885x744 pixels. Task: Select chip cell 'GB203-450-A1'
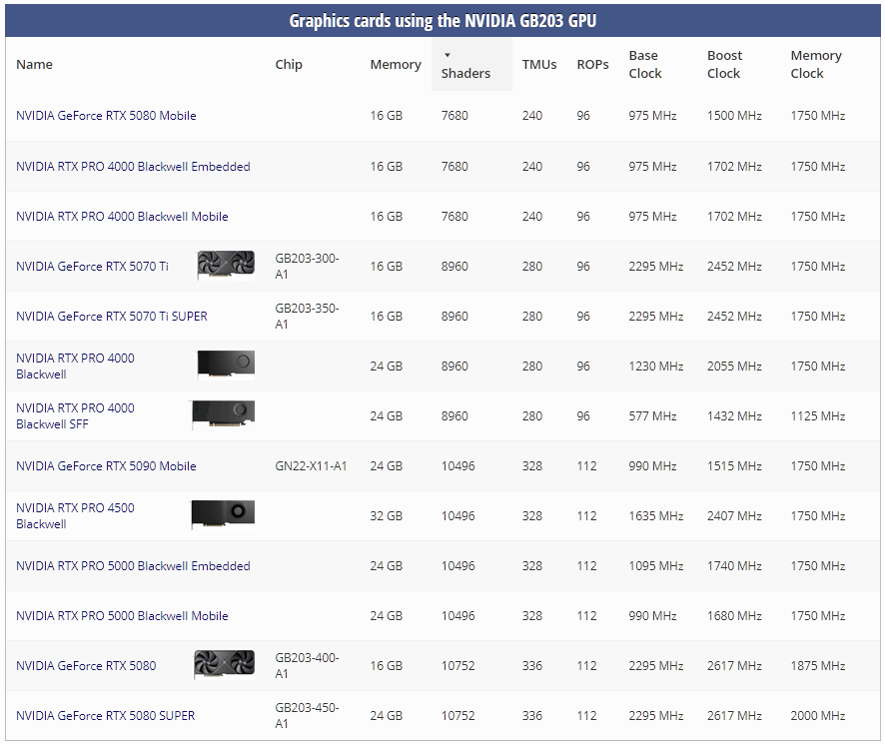coord(307,715)
